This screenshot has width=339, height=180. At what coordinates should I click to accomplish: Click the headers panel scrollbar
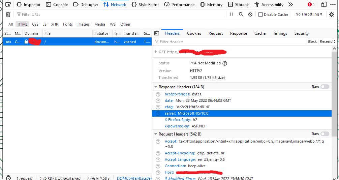tap(334, 94)
